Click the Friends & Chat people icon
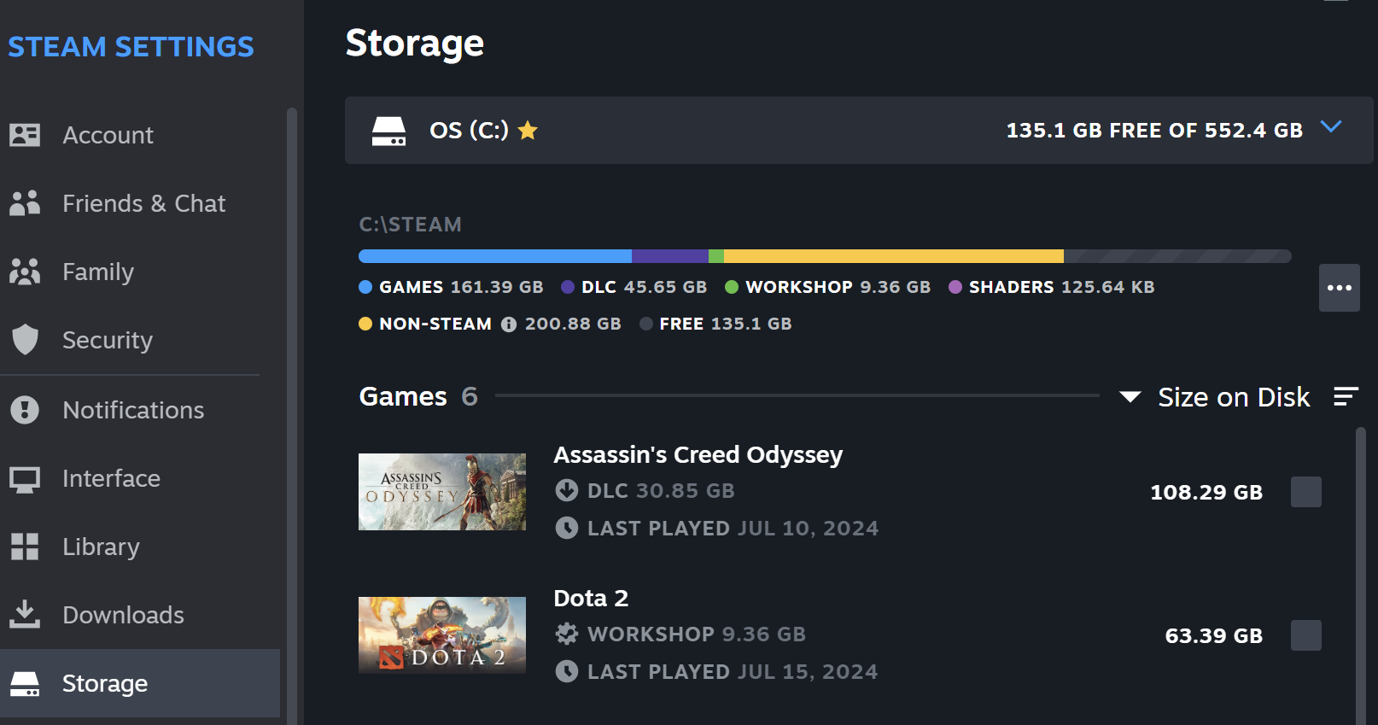Viewport: 1378px width, 725px height. [25, 203]
